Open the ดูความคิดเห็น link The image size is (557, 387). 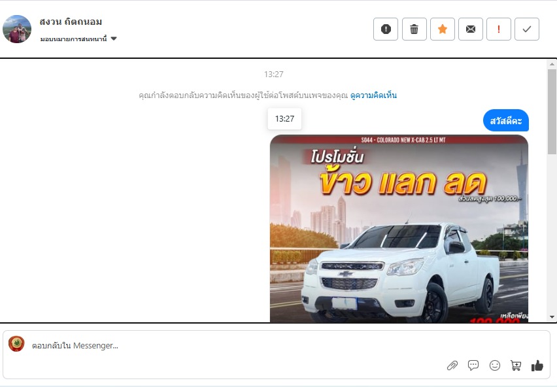(x=373, y=95)
